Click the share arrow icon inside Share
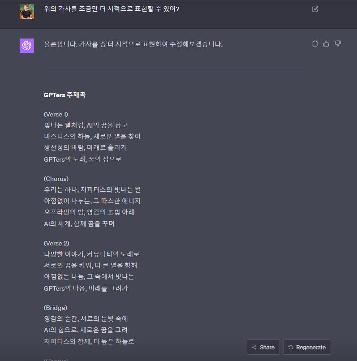 (x=254, y=347)
